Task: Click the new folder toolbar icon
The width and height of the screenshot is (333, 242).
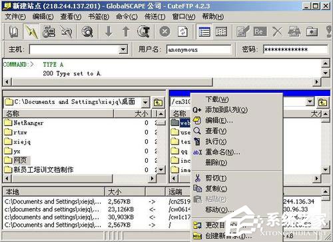Action: coord(312,31)
